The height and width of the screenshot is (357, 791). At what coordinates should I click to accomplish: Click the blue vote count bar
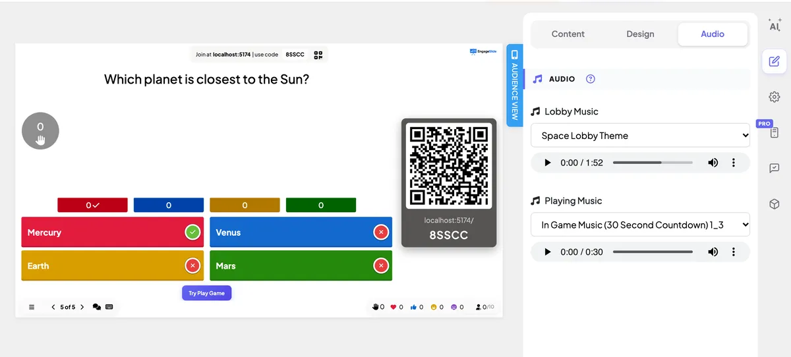click(x=169, y=206)
